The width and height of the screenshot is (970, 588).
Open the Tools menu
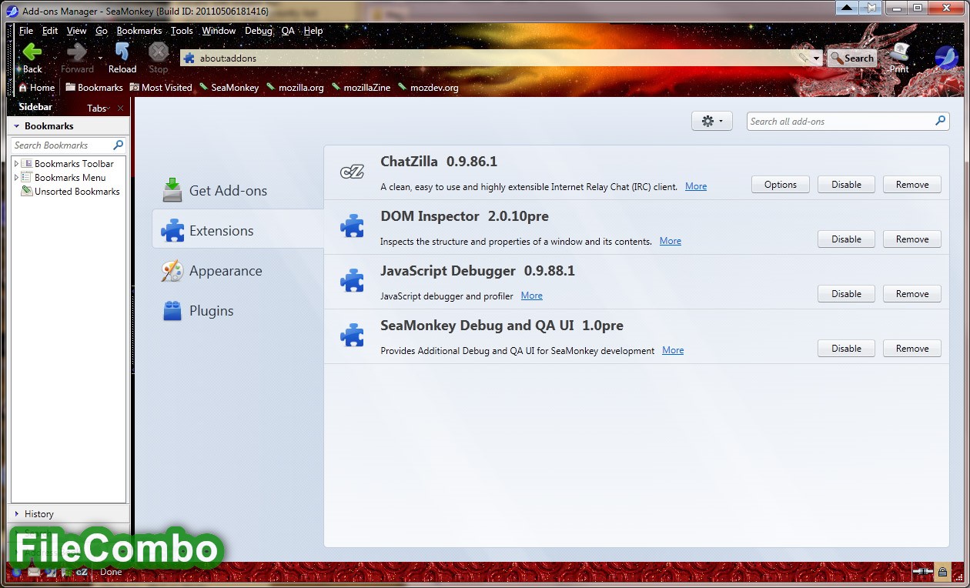pyautogui.click(x=182, y=31)
